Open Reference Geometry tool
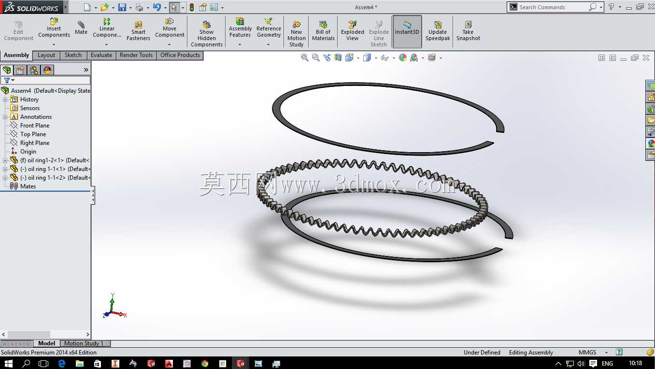The image size is (655, 369). coord(269,28)
